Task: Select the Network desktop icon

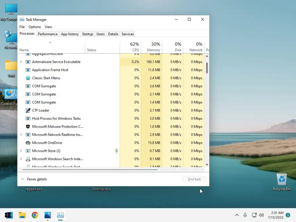Action: (11, 40)
